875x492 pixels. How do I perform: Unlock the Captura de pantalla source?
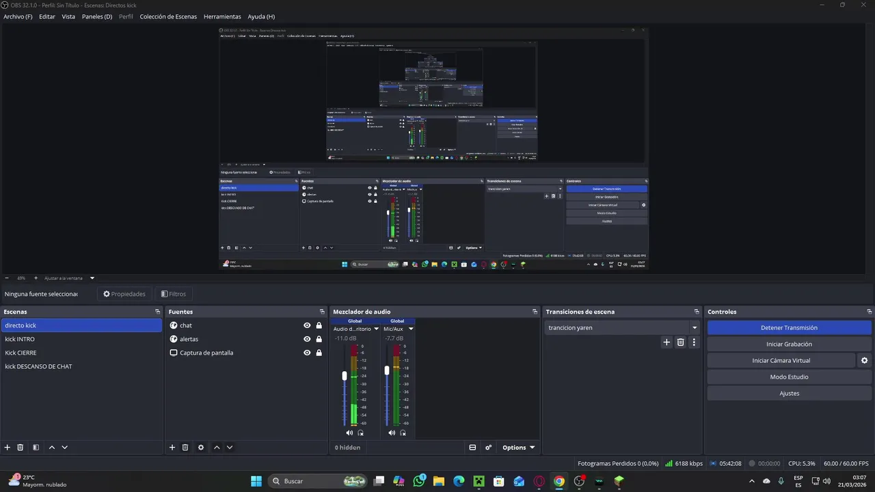tap(319, 353)
